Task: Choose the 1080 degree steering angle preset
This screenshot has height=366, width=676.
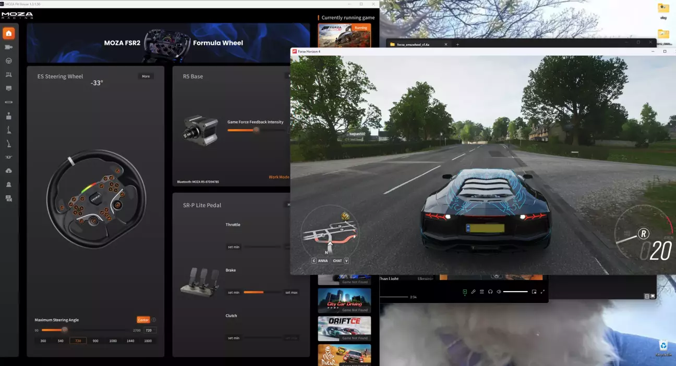Action: pyautogui.click(x=113, y=340)
